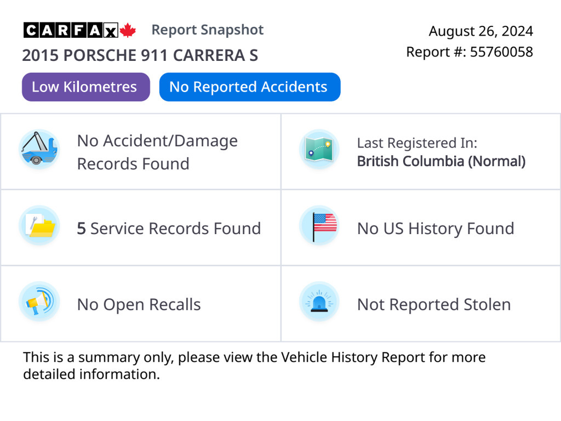Click the tow truck accident icon
561x421 pixels.
click(x=39, y=149)
